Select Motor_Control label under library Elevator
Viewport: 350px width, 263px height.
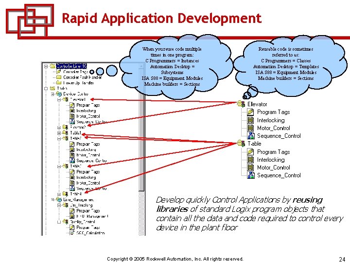tap(273, 128)
